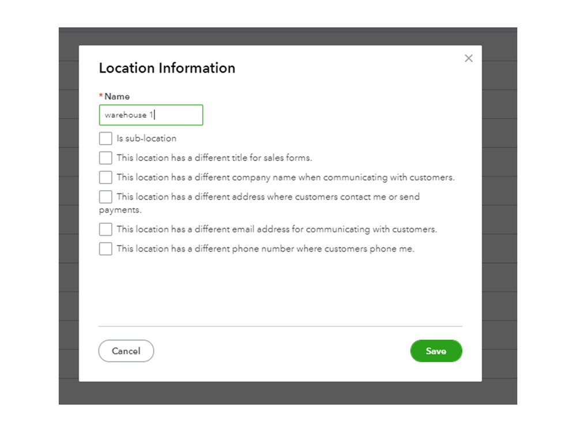This screenshot has height=432, width=576.
Task: Check the different email address option
Action: tap(106, 229)
